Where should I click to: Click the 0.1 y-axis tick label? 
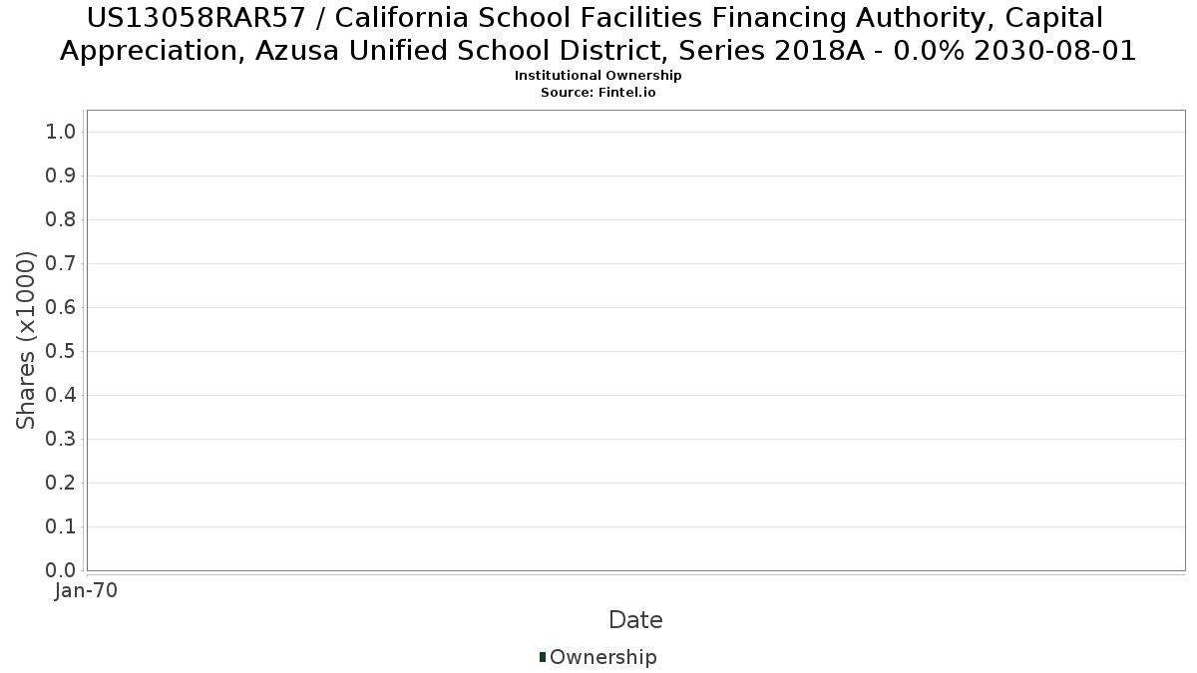click(62, 527)
